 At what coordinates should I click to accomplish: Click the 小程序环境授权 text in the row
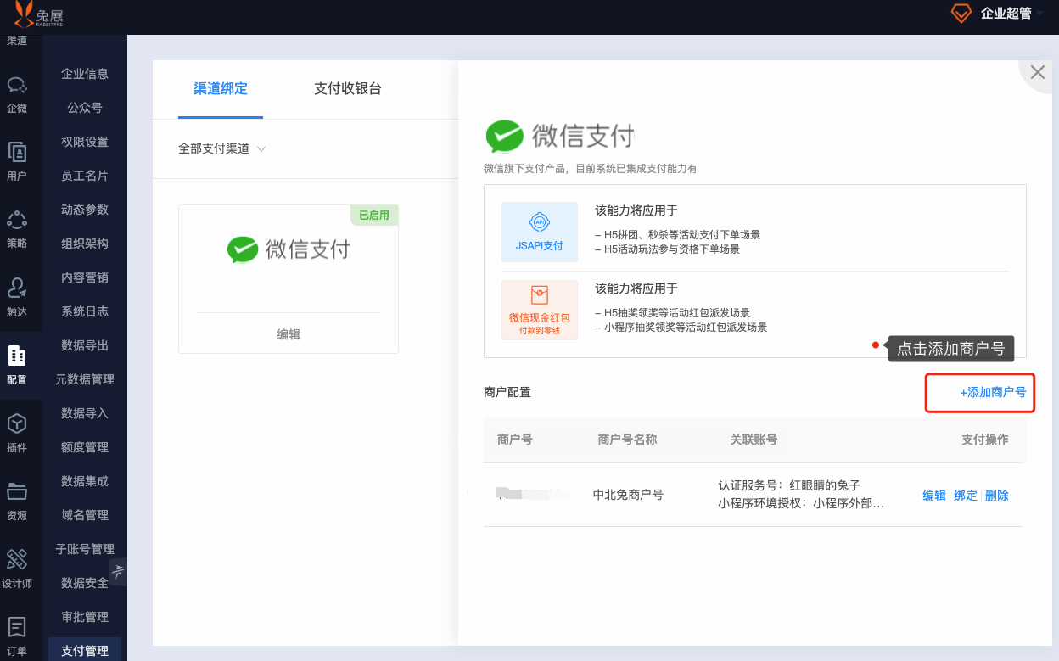tap(801, 503)
